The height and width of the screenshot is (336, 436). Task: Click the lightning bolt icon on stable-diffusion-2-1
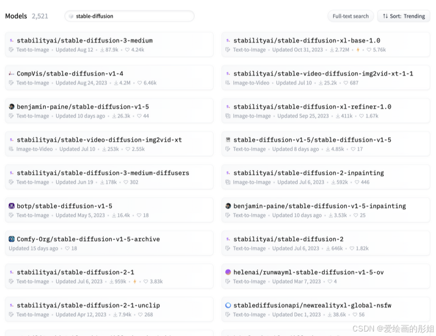(x=134, y=282)
